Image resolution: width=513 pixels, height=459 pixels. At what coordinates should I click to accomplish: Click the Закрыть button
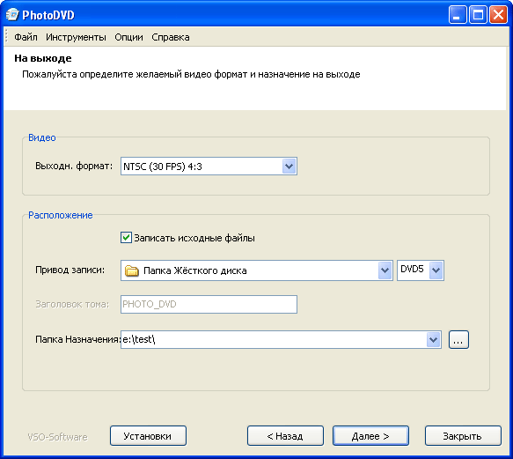pos(463,436)
